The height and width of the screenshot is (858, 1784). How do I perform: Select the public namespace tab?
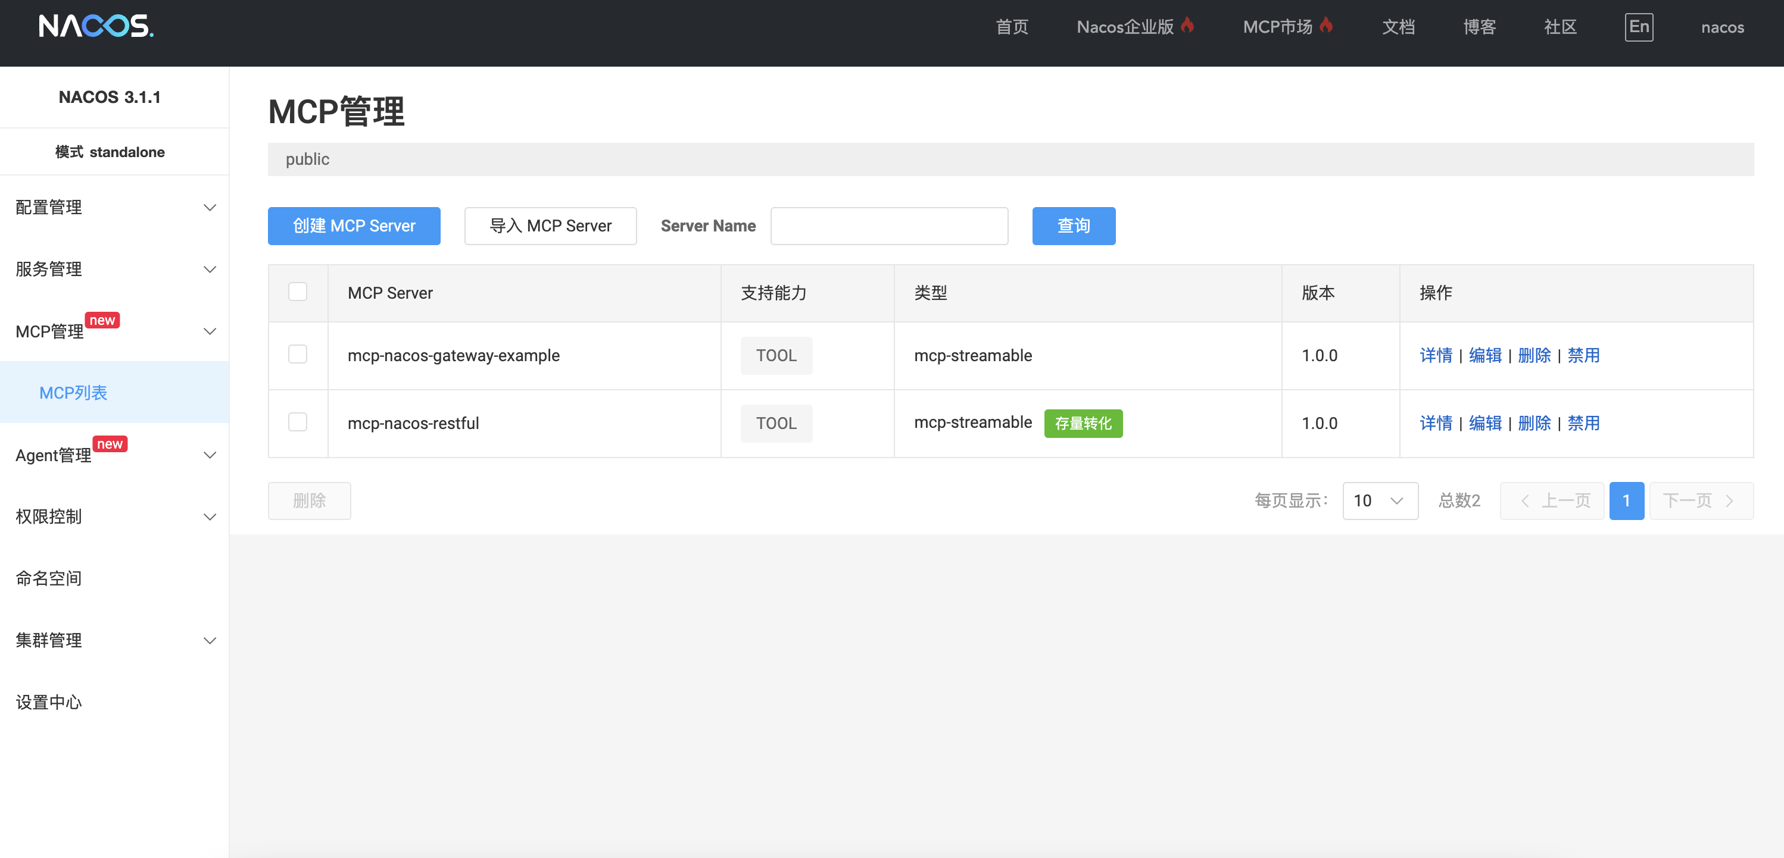(307, 159)
